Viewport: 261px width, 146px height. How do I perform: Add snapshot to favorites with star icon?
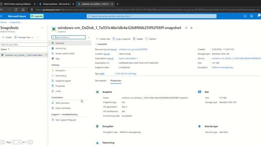pos(191,28)
